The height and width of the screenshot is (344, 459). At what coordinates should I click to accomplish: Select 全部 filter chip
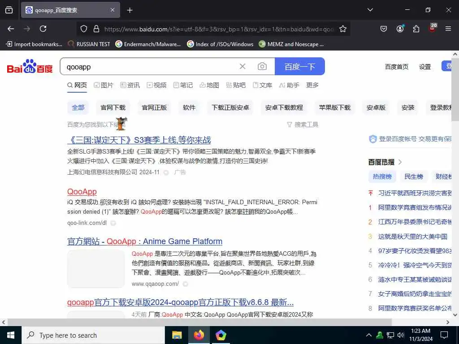point(78,107)
